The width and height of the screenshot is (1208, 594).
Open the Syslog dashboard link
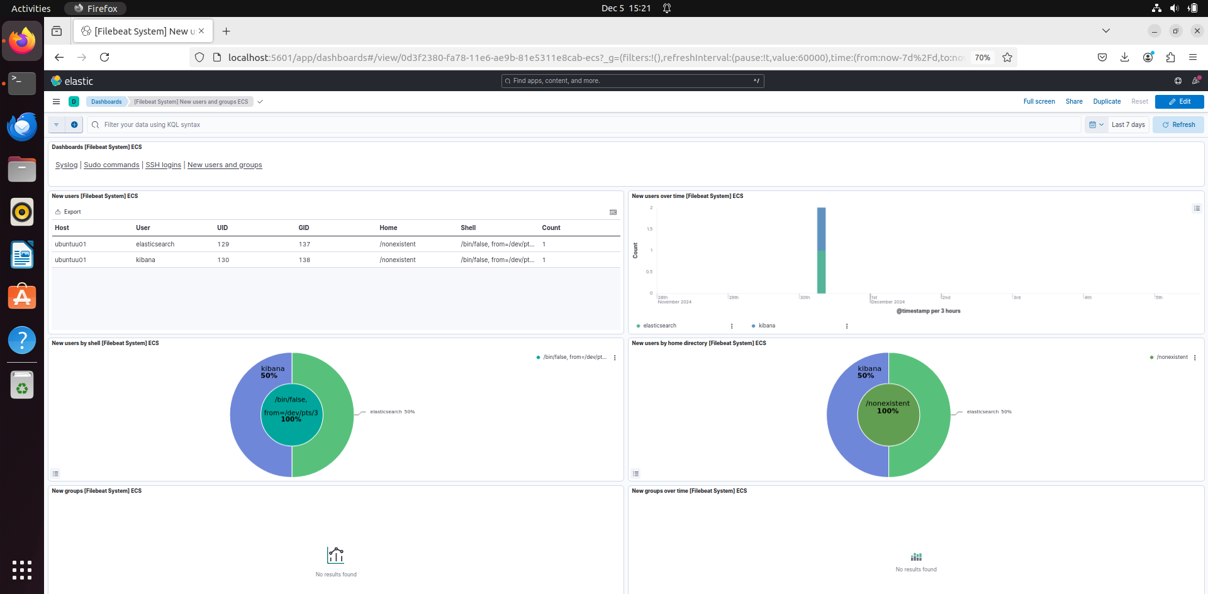click(66, 165)
